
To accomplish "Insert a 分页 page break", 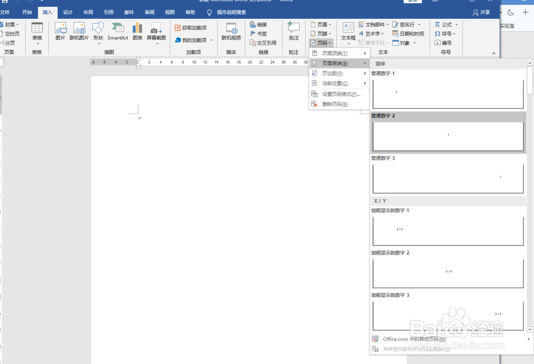I will click(7, 43).
